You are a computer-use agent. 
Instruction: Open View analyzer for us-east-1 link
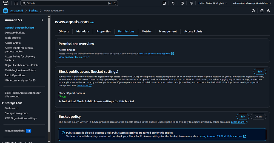74,57
